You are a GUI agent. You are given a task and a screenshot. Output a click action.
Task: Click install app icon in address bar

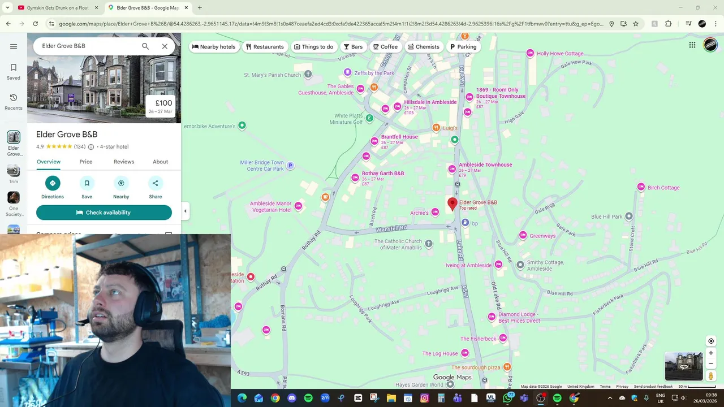[623, 24]
